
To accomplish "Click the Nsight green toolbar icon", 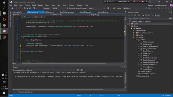I will (x=114, y=8).
